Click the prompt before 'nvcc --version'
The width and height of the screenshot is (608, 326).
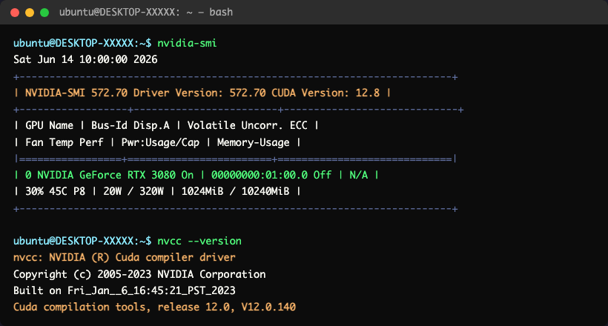point(82,241)
